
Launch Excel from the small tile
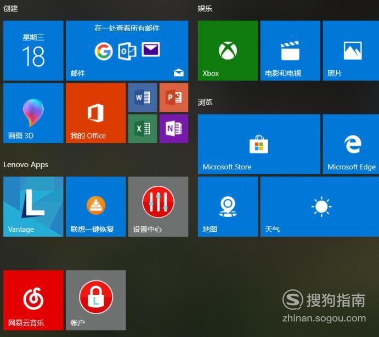pos(143,129)
